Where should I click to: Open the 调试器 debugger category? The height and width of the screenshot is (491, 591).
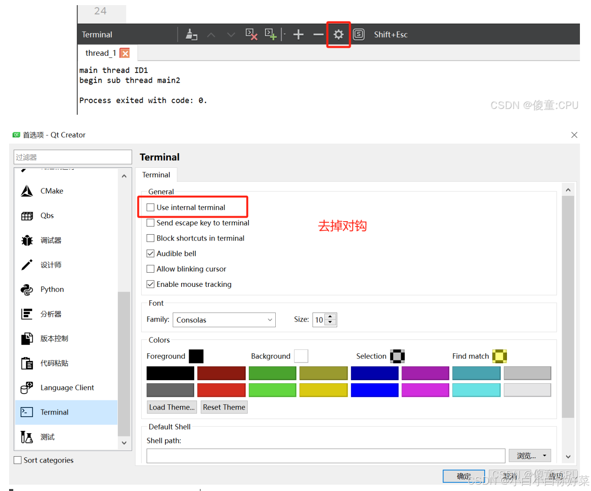point(66,240)
